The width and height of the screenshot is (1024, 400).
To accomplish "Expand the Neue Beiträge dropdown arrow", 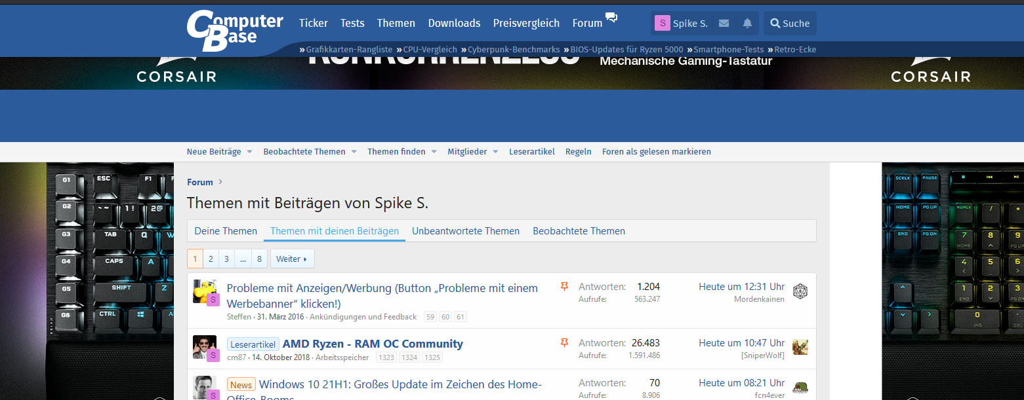I will click(249, 152).
